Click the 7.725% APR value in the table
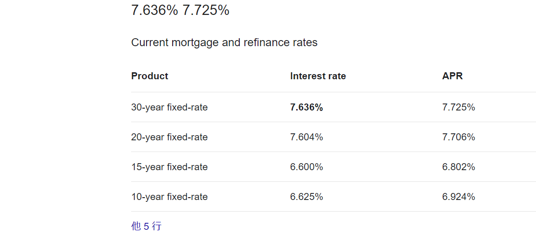 pos(459,107)
